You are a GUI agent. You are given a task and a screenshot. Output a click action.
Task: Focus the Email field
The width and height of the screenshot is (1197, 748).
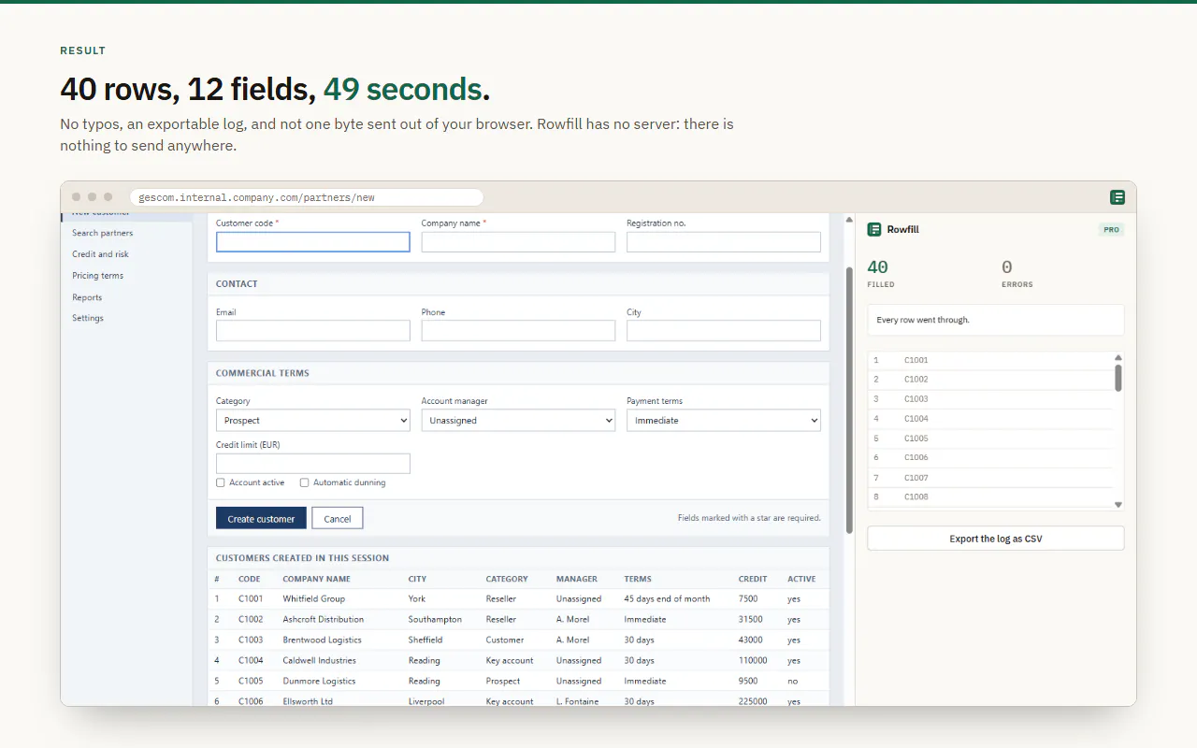pos(313,331)
